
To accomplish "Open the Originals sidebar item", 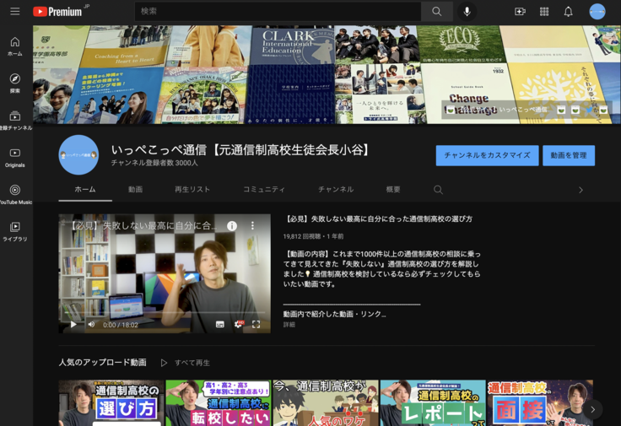I will 14,158.
